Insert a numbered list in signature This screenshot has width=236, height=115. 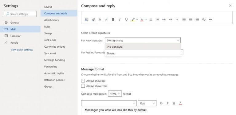[x=157, y=20]
